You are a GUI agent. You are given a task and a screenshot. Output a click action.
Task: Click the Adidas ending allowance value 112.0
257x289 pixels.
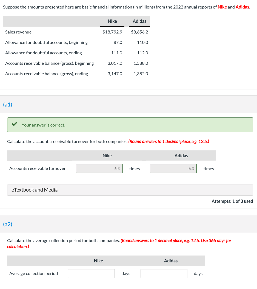142,53
